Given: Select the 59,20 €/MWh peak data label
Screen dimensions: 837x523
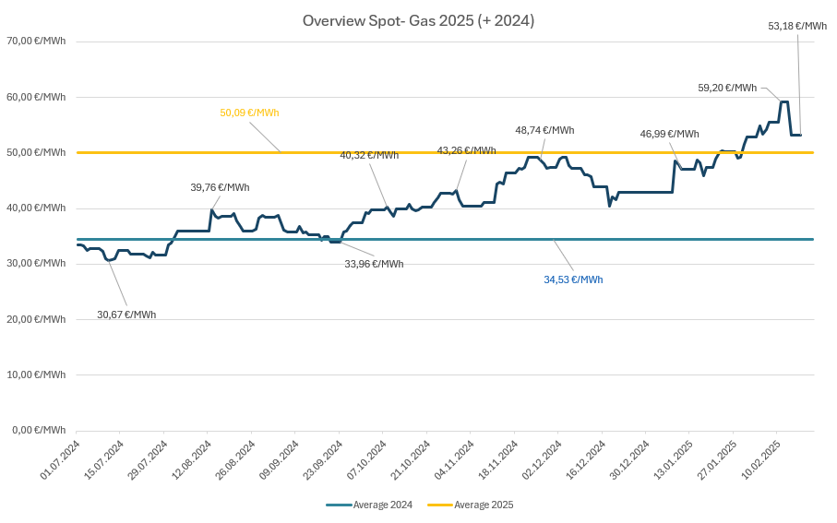Looking at the screenshot, I should [x=727, y=88].
